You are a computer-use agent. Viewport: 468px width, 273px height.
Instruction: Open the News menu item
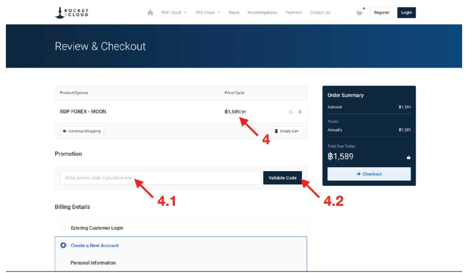pos(234,13)
